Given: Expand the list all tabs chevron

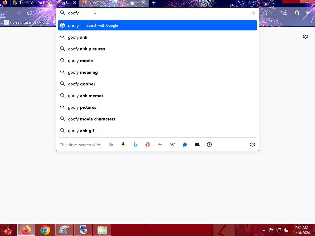Looking at the screenshot, I should click(x=268, y=2).
